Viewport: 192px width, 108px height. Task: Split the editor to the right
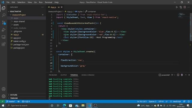[x=185, y=7]
